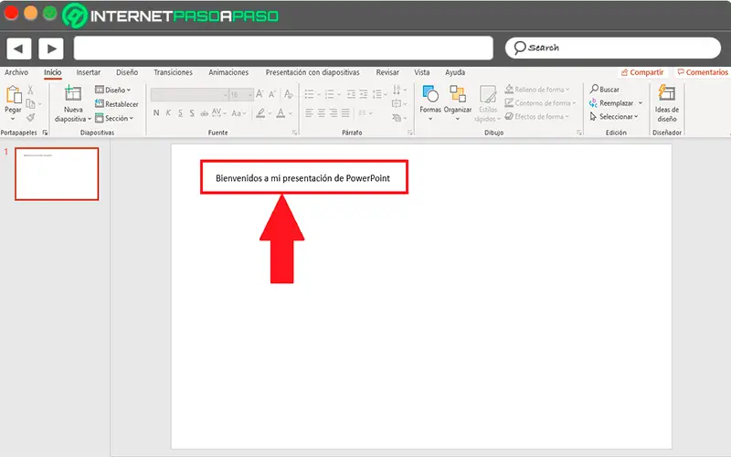
Task: Decrease font size with smaller A icon
Action: point(272,94)
